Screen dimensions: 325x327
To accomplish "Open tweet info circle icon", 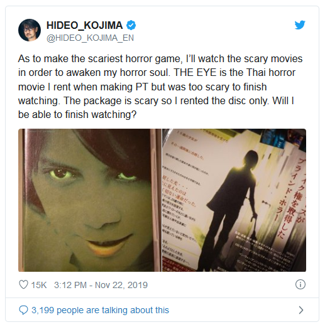I will click(x=300, y=284).
